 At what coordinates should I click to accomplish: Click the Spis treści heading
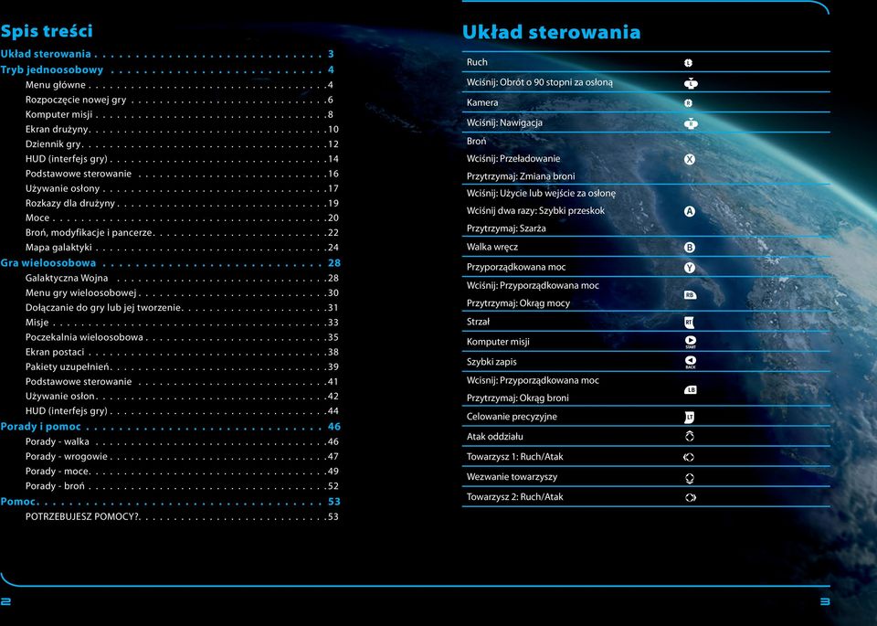click(47, 31)
